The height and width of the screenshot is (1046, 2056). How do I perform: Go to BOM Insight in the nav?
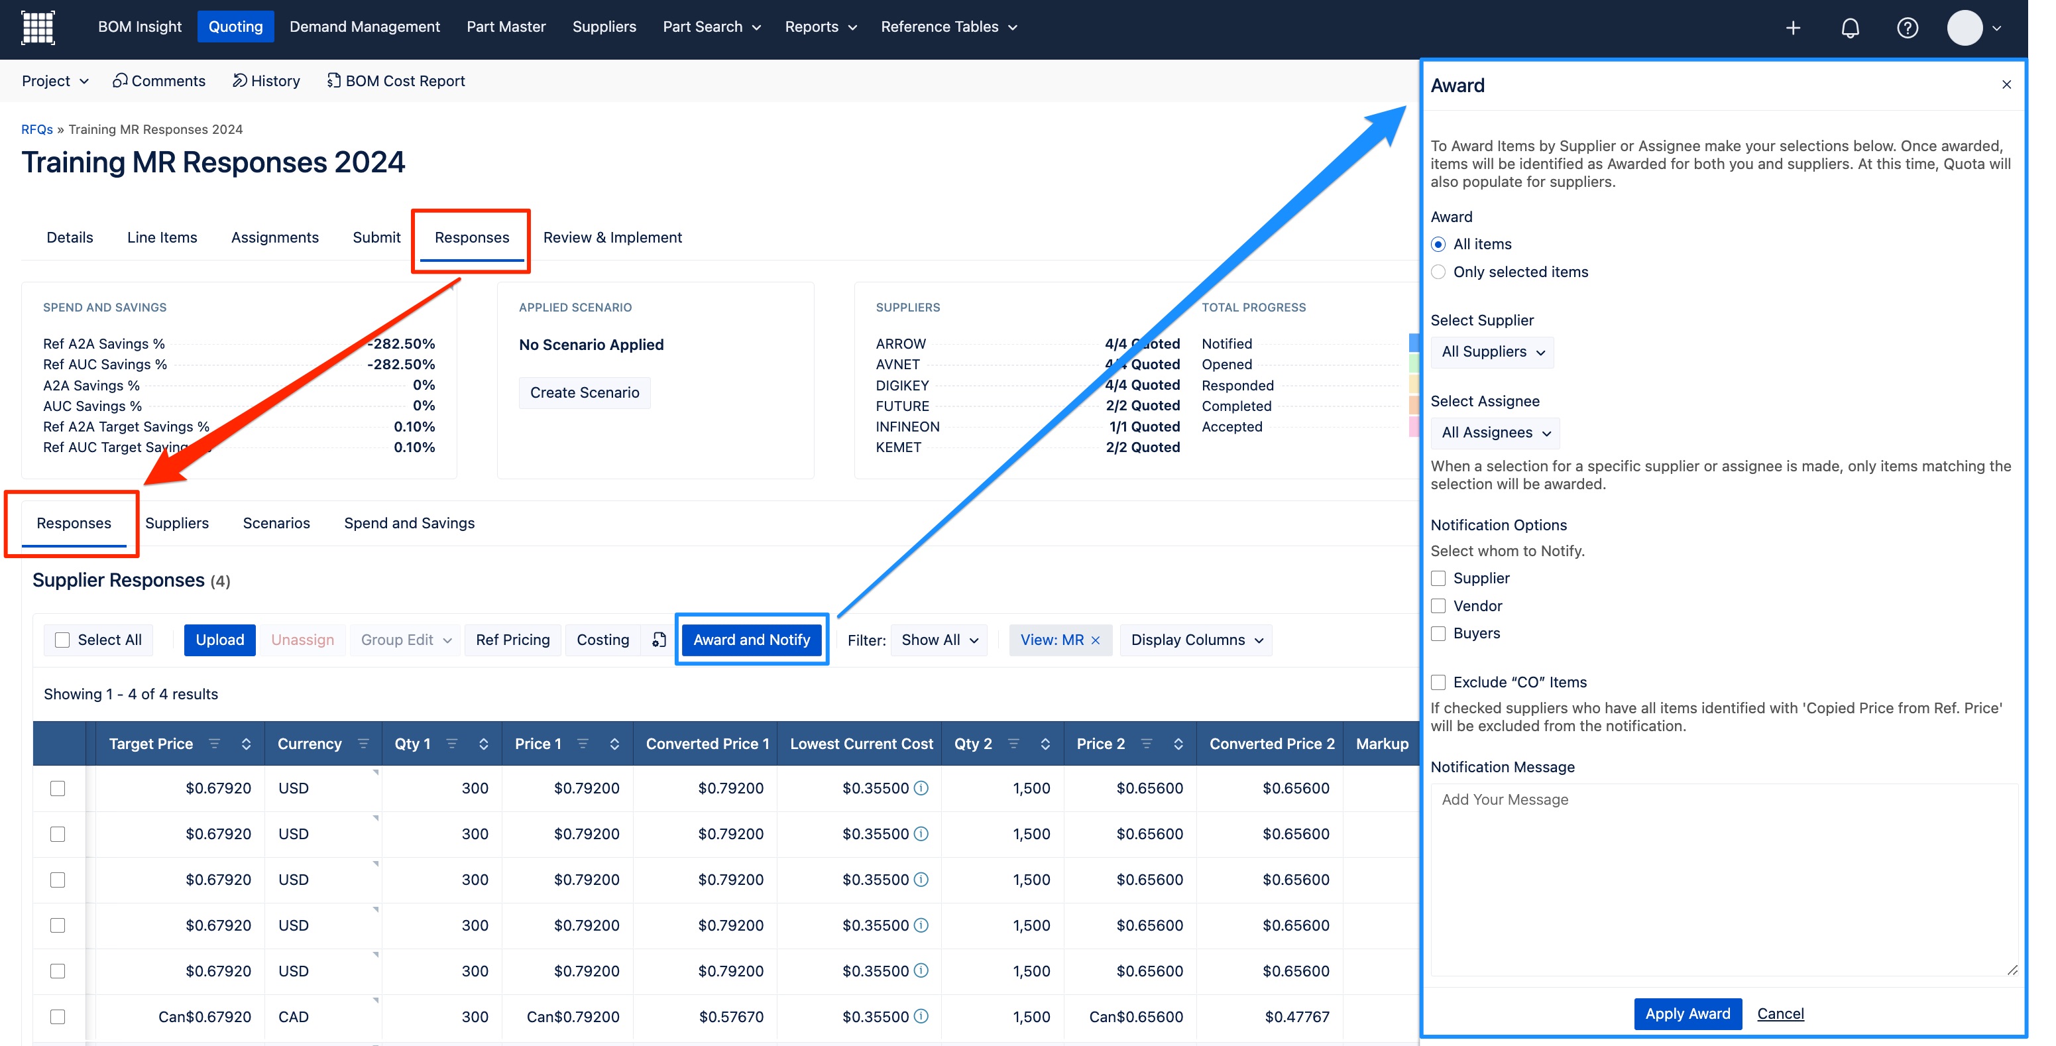140,27
